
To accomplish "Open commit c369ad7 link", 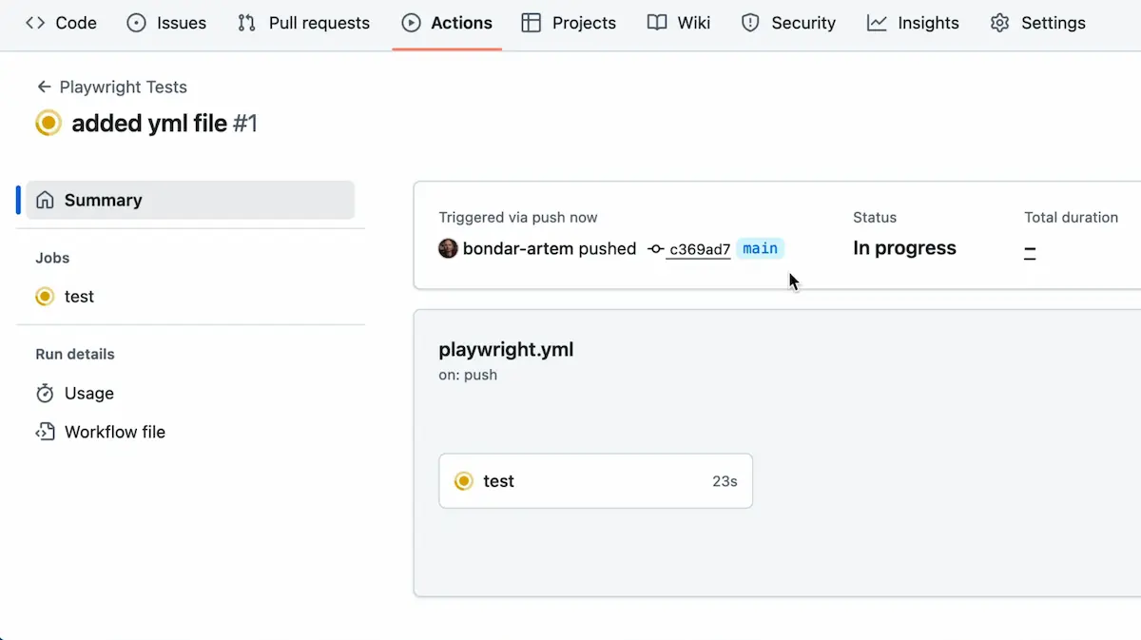I will (699, 249).
